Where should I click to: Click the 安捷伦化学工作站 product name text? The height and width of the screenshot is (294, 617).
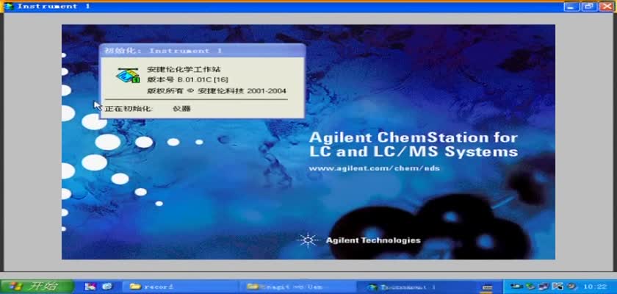coord(184,69)
